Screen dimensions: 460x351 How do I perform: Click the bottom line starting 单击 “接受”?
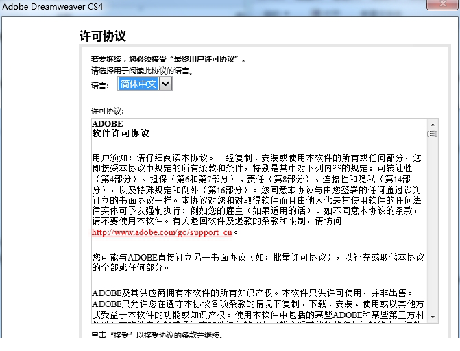tap(157, 335)
